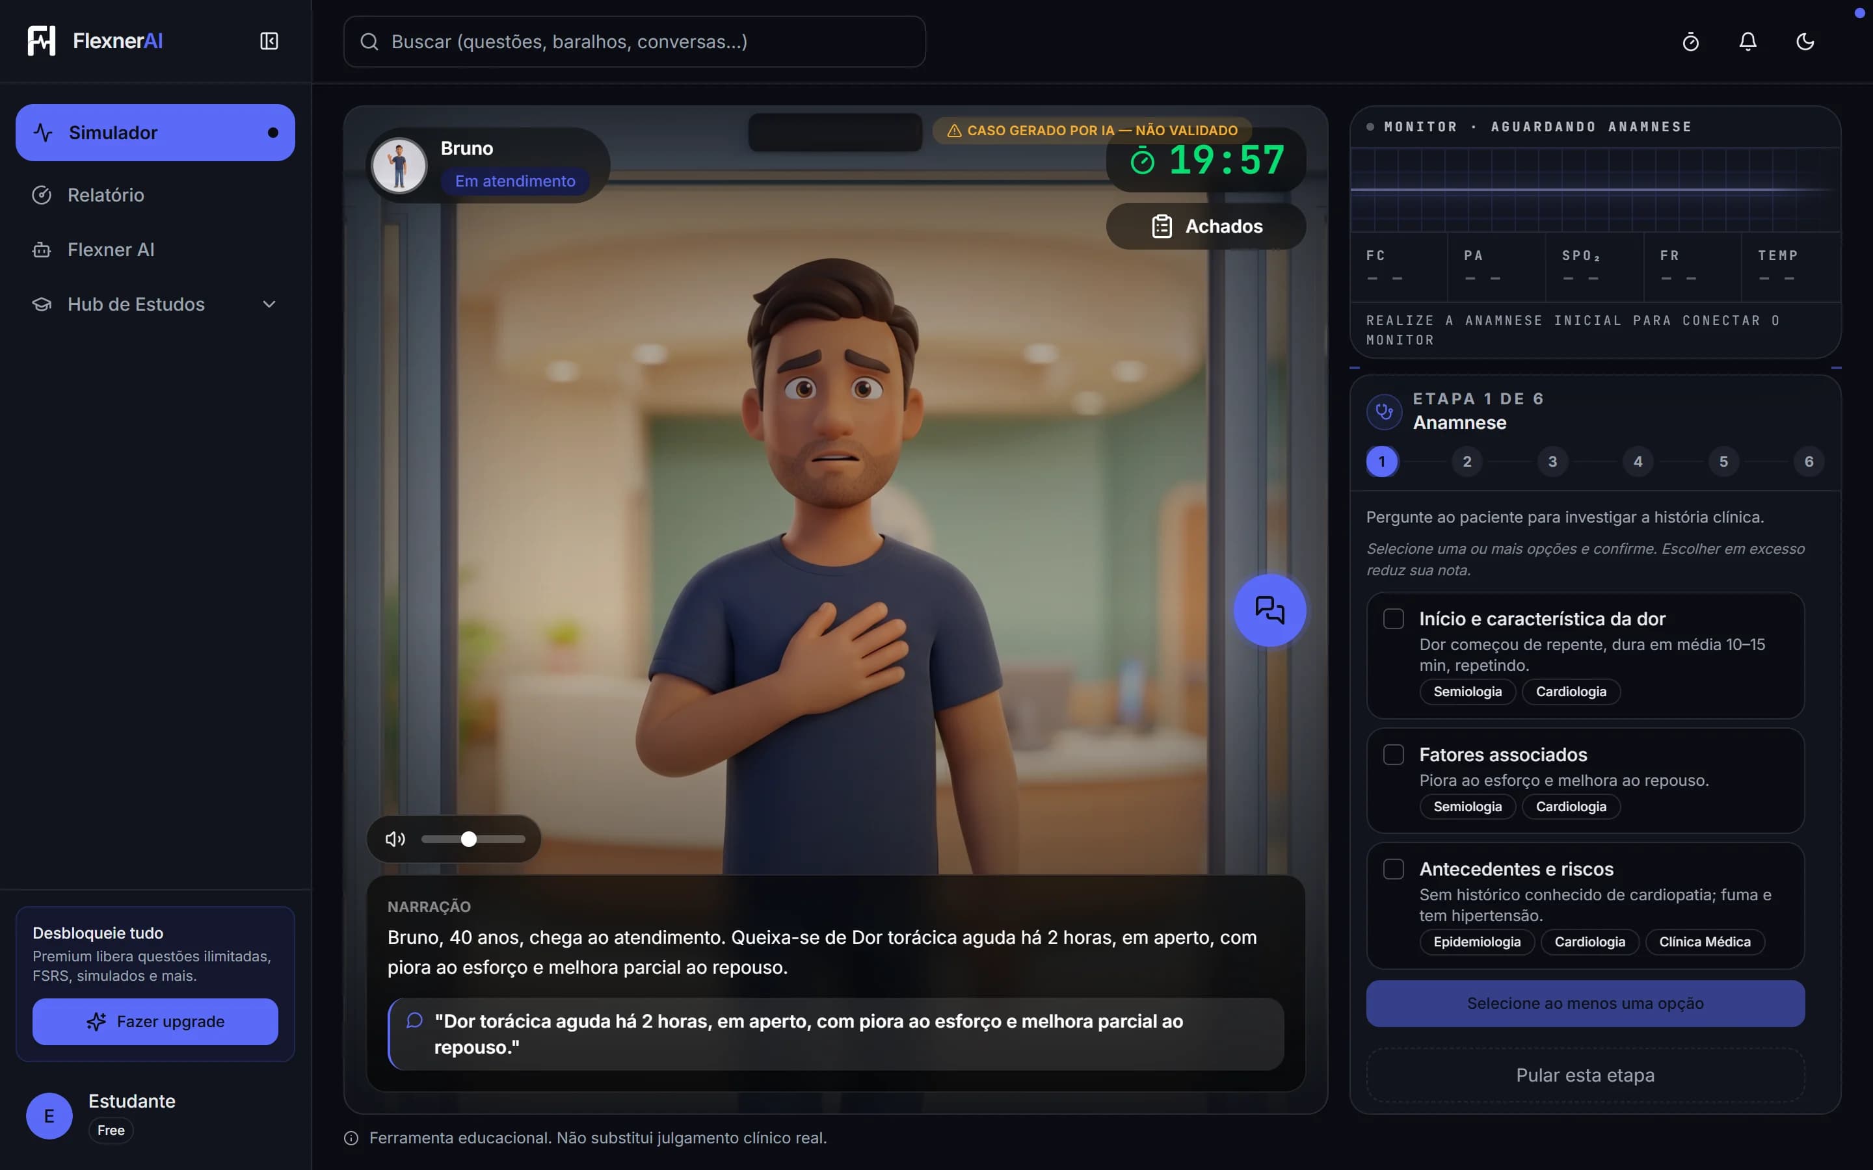Toggle dark mode moon icon
The width and height of the screenshot is (1873, 1170).
pyautogui.click(x=1805, y=42)
